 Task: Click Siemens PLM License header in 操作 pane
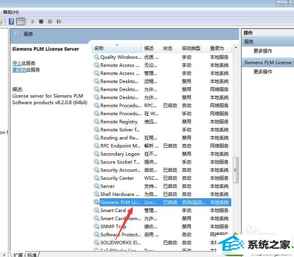[268, 62]
